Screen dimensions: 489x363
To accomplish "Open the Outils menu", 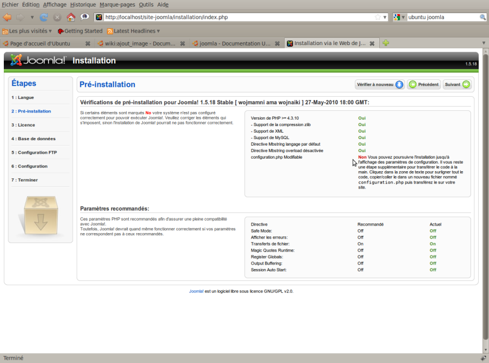I will click(x=146, y=5).
